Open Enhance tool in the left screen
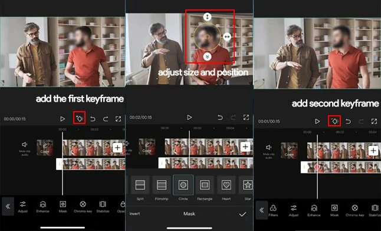This screenshot has height=231, width=381. pyautogui.click(x=43, y=207)
